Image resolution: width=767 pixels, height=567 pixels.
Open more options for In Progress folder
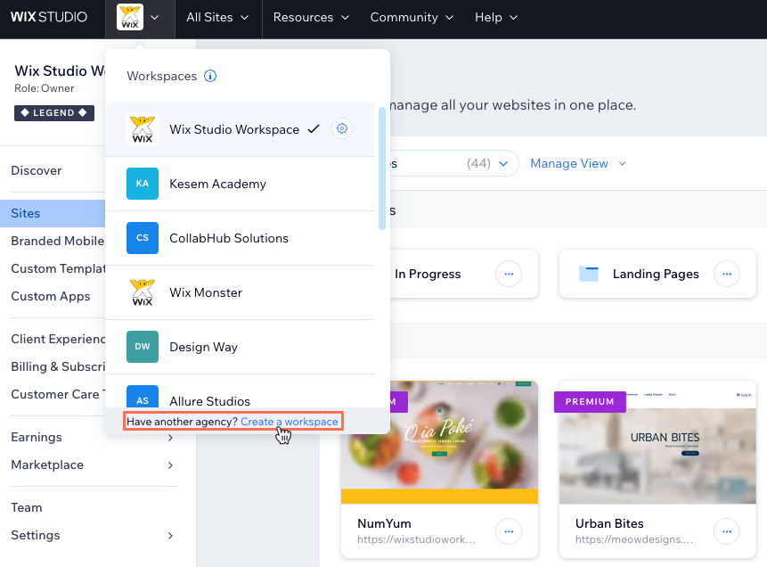(x=509, y=274)
